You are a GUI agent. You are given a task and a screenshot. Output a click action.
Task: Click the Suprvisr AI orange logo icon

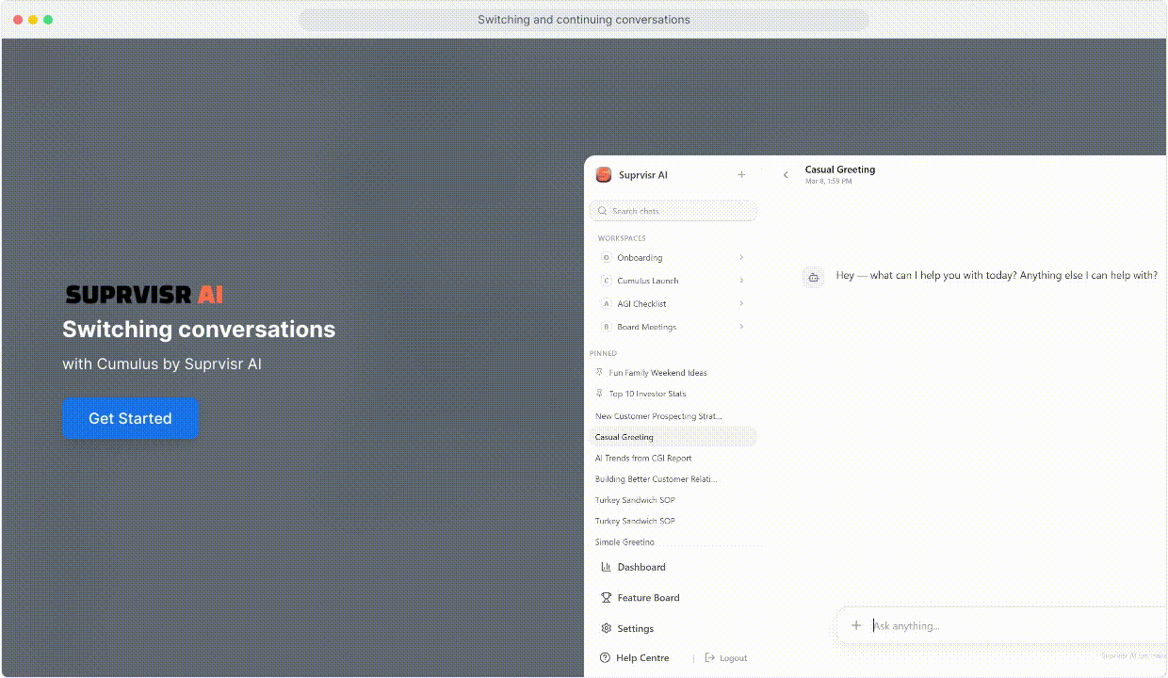[604, 175]
